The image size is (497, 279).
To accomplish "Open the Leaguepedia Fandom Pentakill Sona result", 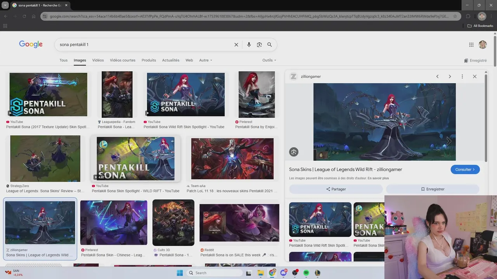I will pyautogui.click(x=117, y=95).
